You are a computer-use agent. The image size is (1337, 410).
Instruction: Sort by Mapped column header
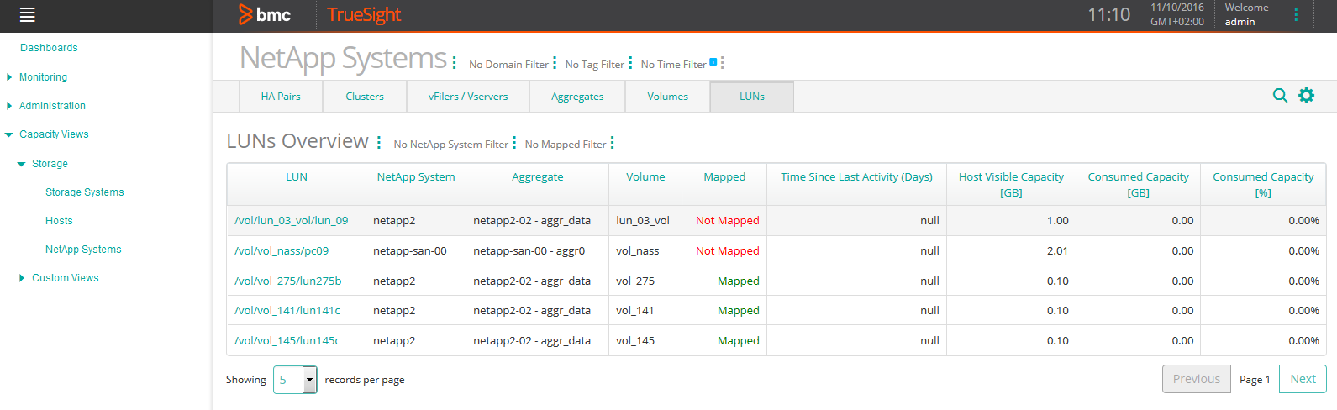coord(724,177)
